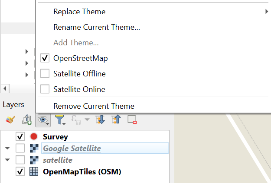Click the OpenMapTiles grid layer icon
Image resolution: width=271 pixels, height=183 pixels.
click(x=34, y=172)
